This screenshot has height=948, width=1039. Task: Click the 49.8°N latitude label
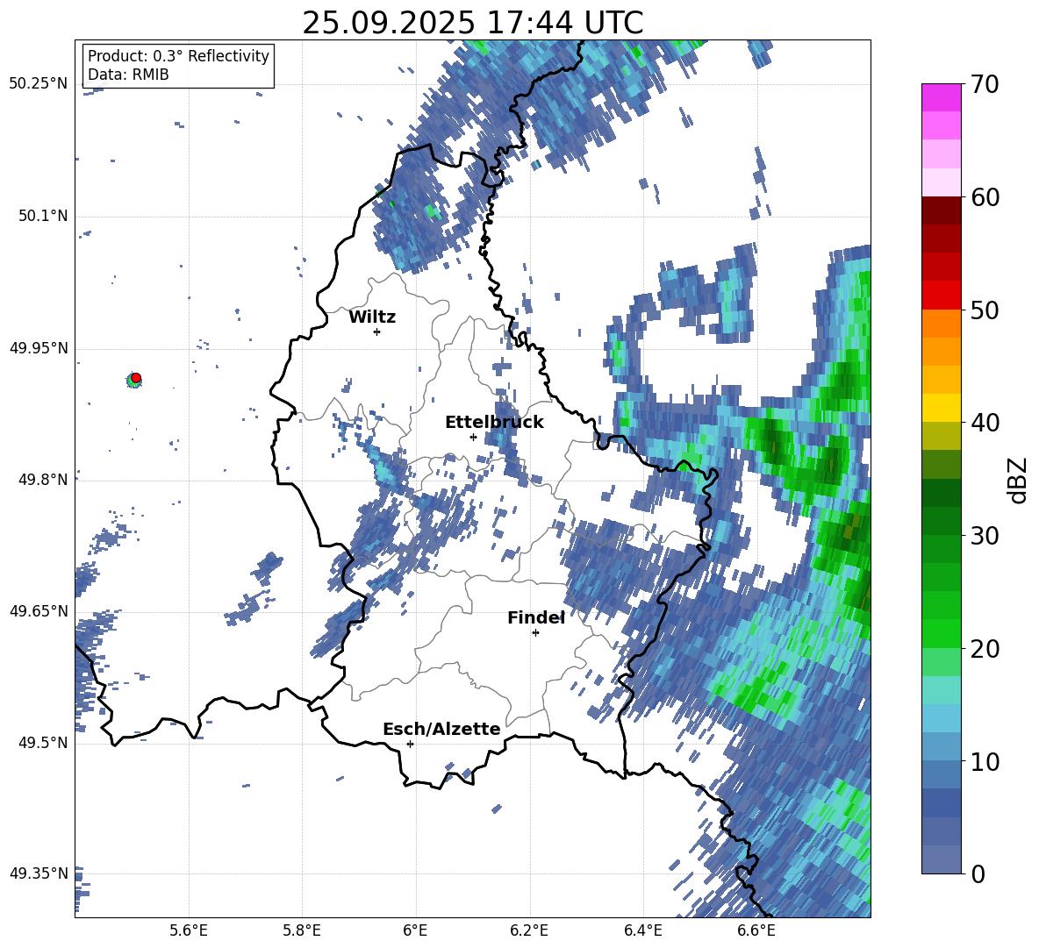click(x=43, y=480)
